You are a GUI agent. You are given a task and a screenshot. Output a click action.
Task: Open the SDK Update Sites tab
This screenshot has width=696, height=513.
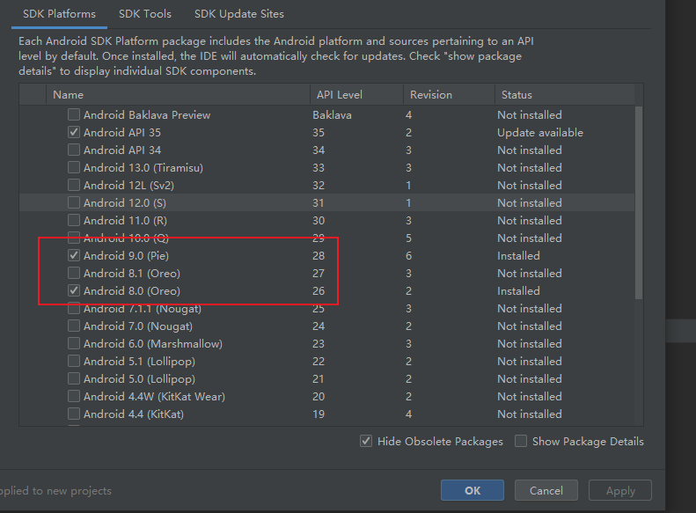239,14
